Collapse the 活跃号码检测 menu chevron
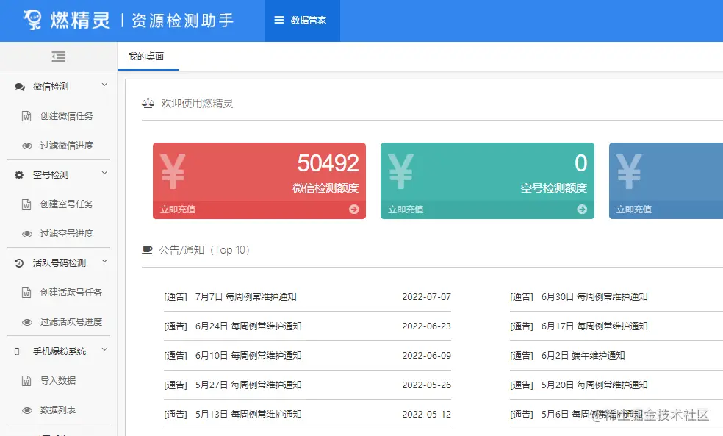 (104, 261)
